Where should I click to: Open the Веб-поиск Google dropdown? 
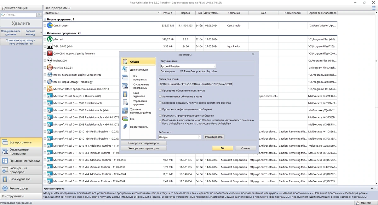199,137
